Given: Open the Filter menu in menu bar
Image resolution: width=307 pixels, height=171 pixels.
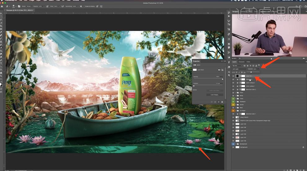Looking at the screenshot, I should pyautogui.click(x=58, y=1).
